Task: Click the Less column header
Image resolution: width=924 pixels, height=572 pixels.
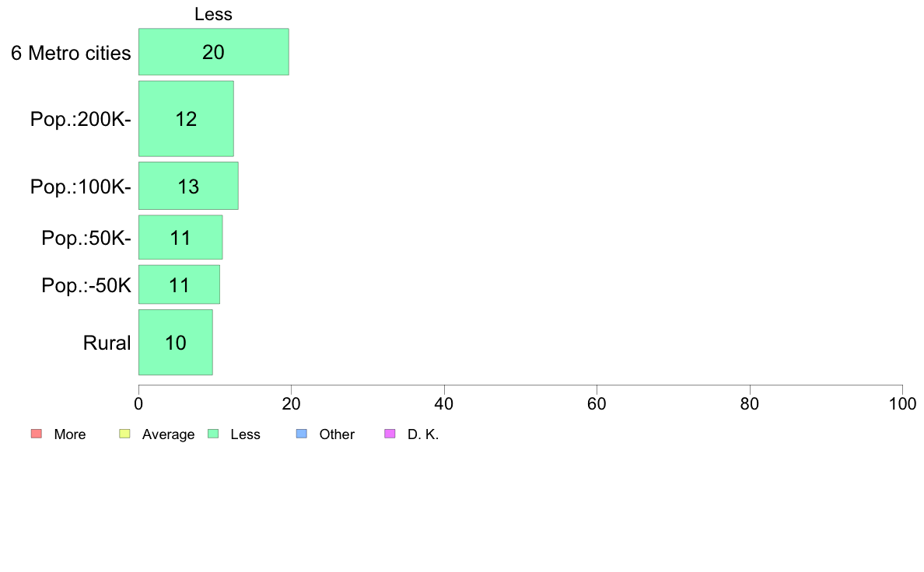Action: pos(213,14)
